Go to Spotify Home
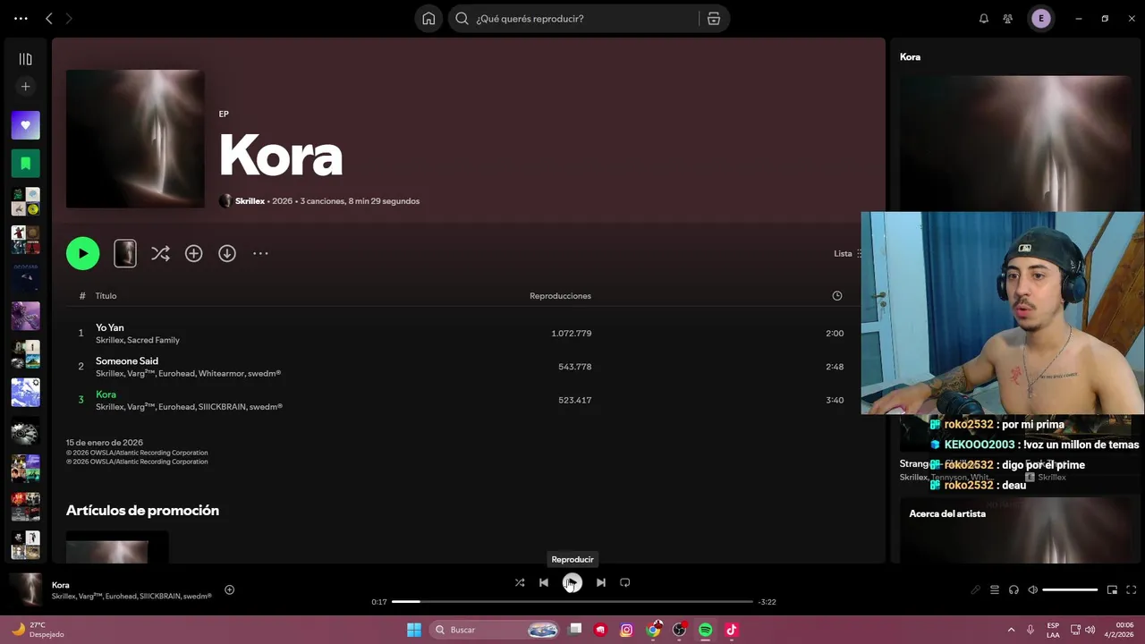 point(428,18)
